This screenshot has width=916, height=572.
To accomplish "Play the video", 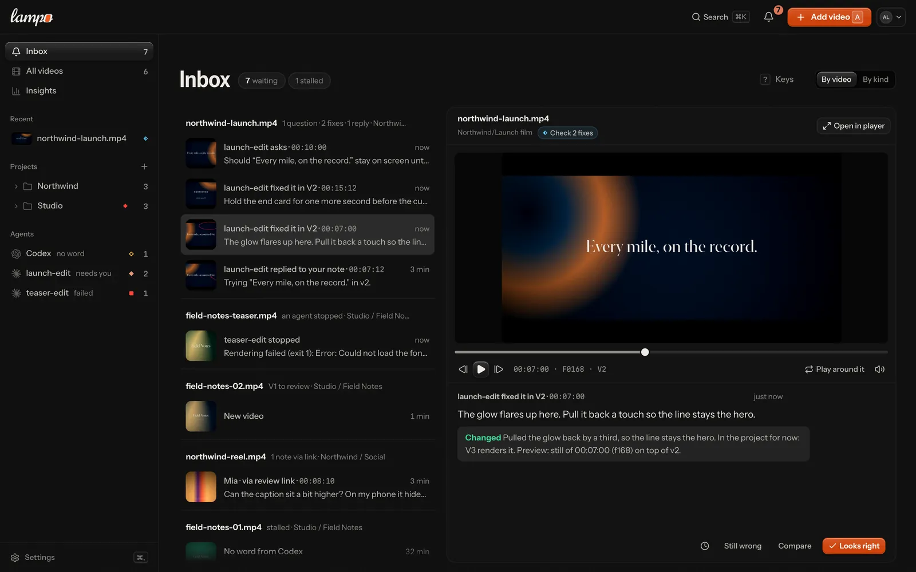I will [x=481, y=370].
